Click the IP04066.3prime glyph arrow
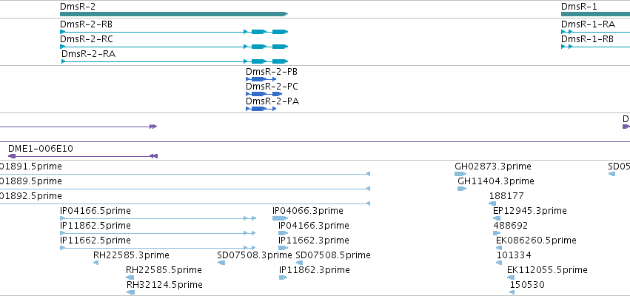 click(280, 218)
